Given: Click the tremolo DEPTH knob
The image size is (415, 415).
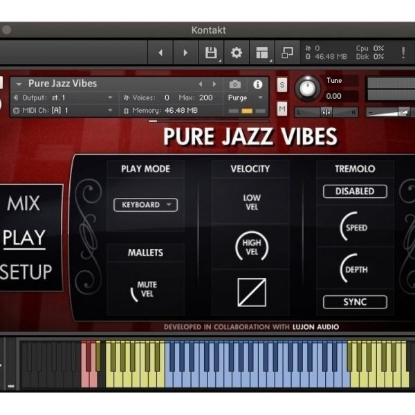Looking at the screenshot, I should (x=354, y=269).
